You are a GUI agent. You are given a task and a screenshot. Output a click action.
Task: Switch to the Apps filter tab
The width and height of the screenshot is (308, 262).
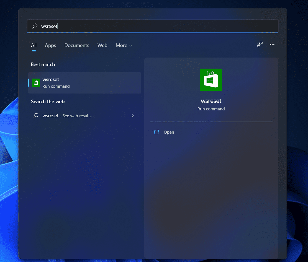50,45
